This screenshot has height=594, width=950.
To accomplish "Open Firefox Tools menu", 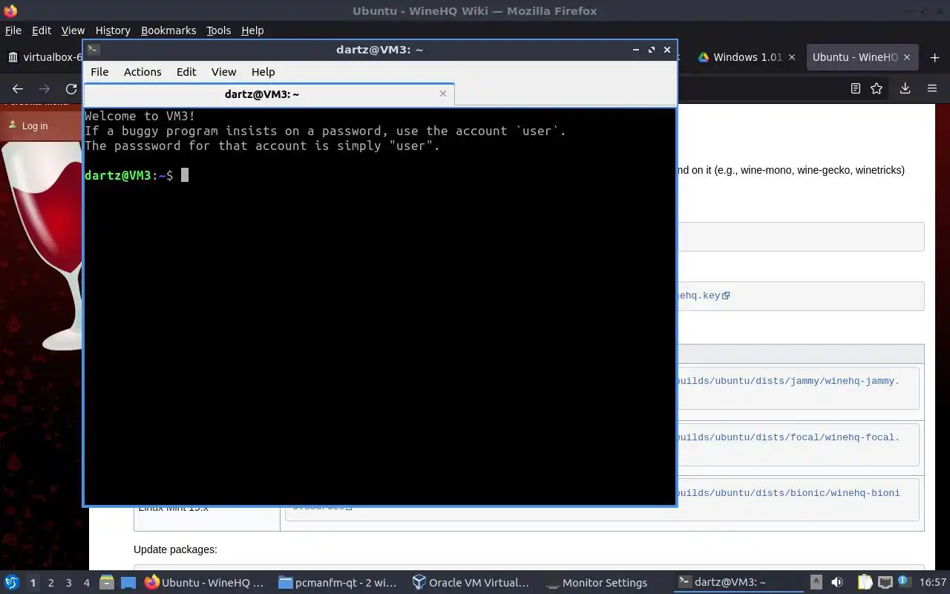I will [218, 30].
